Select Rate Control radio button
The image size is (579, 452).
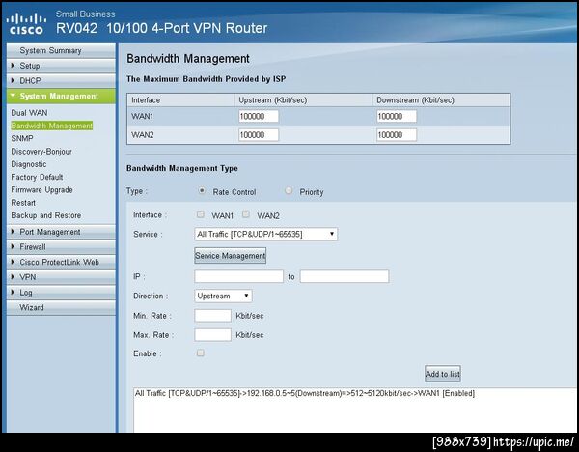(202, 190)
